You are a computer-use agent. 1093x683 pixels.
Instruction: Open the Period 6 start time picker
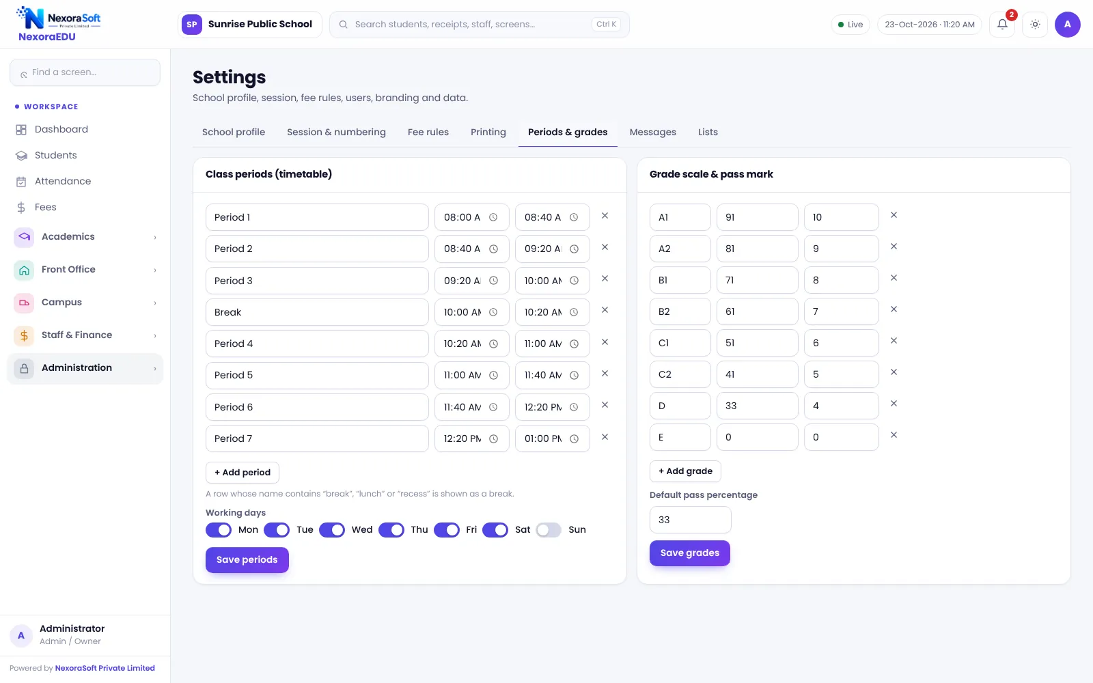(x=493, y=407)
